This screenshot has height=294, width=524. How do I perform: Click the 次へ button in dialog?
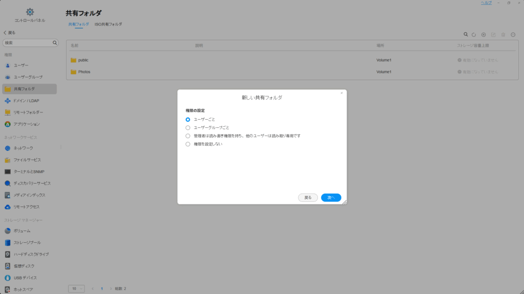331,198
